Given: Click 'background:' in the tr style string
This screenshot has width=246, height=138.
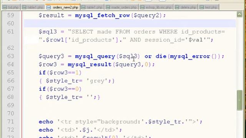Looking at the screenshot, I should 120,122.
